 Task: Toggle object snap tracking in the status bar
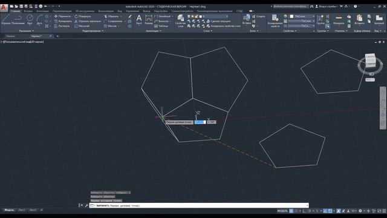pos(325,211)
